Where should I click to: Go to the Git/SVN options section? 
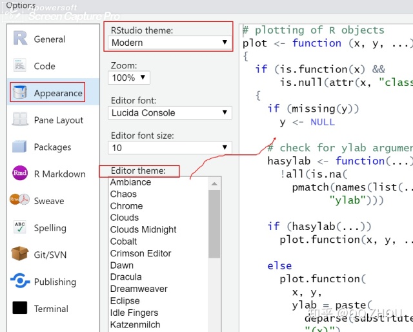click(53, 254)
